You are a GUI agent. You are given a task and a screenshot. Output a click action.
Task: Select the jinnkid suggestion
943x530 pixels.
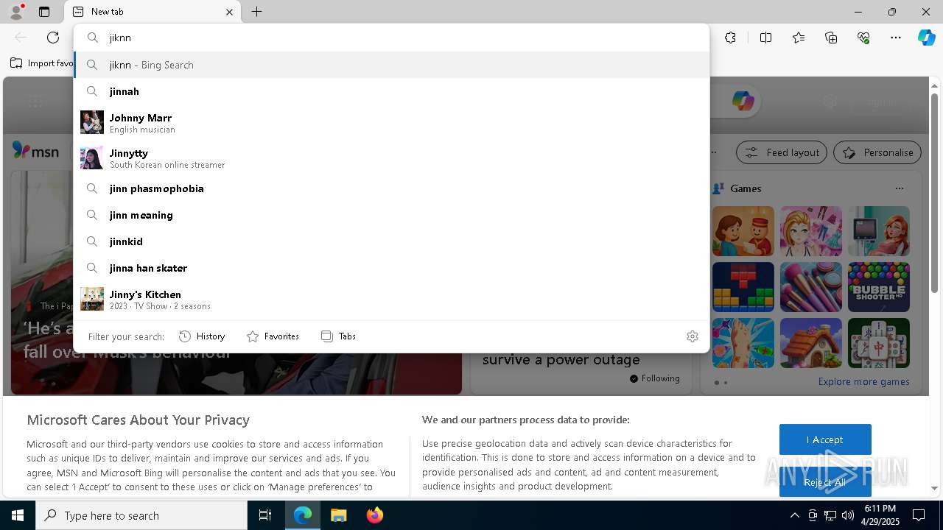click(391, 241)
